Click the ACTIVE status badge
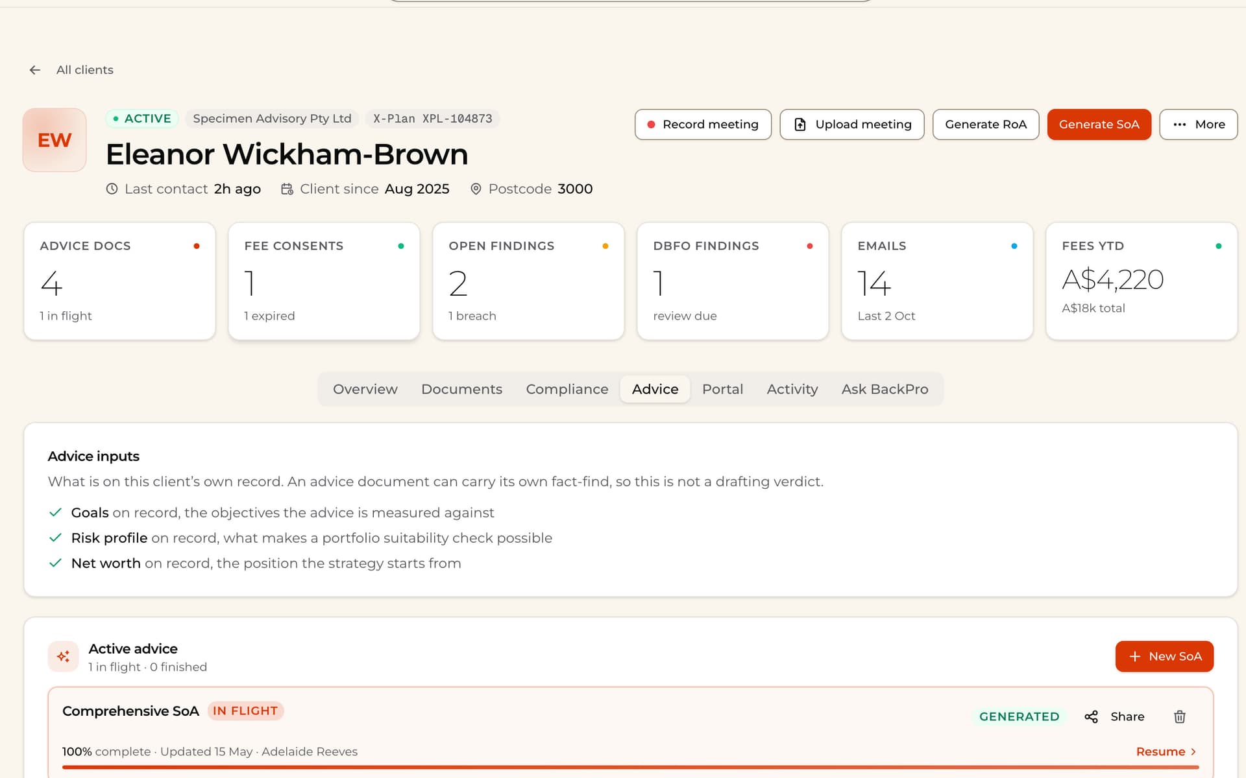Screen dimensions: 1246x778 tap(142, 119)
